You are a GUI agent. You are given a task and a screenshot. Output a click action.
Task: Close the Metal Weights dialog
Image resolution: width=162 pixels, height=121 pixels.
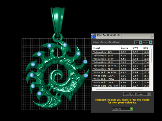[x=152, y=36]
